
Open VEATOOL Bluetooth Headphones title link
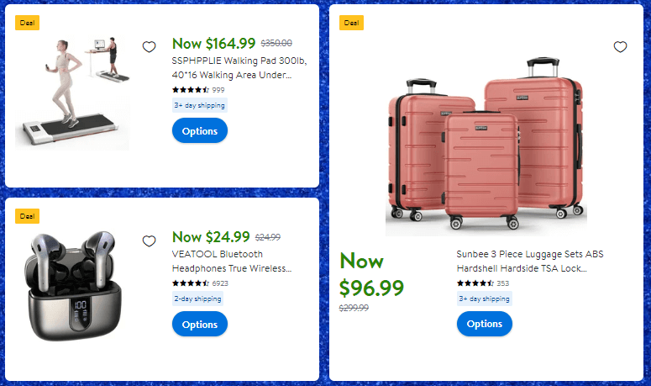click(231, 261)
